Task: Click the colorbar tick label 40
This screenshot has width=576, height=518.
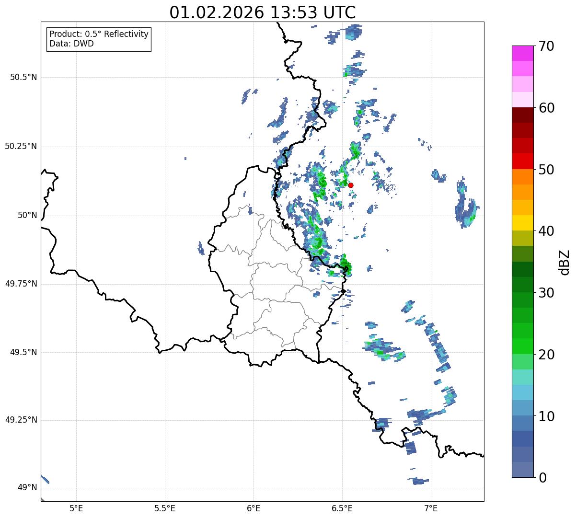Action: (546, 231)
